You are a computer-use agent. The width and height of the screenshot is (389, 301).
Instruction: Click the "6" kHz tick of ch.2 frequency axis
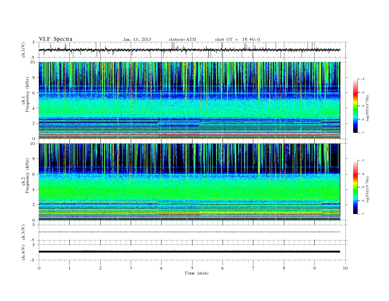(x=34, y=174)
